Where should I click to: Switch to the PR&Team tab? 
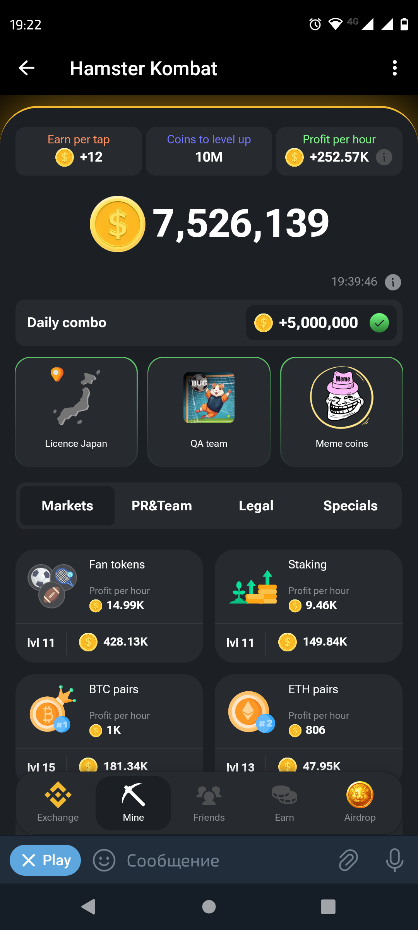tap(162, 506)
